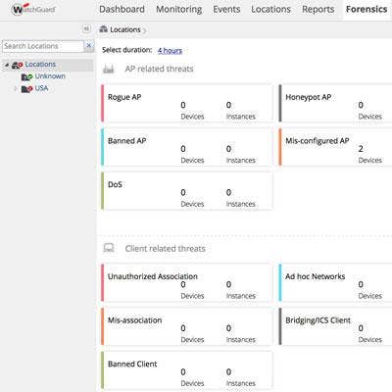Image resolution: width=392 pixels, height=392 pixels.
Task: Switch to the Monitoring tab
Action: coord(179,9)
